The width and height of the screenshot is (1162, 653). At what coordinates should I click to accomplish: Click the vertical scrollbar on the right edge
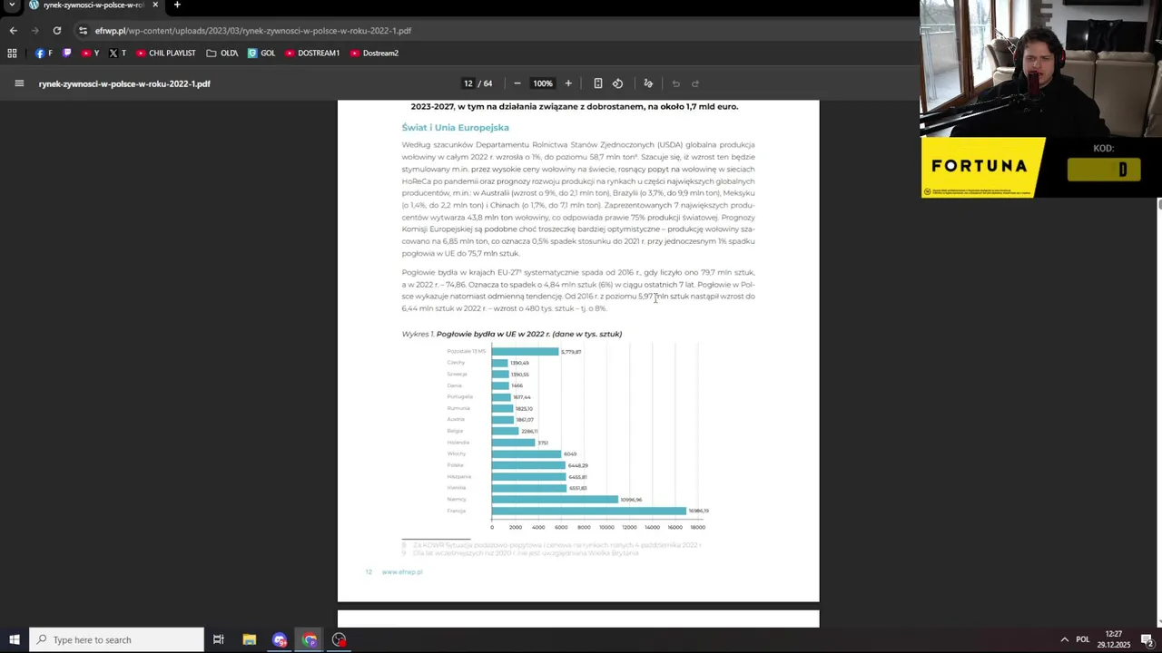pyautogui.click(x=1158, y=363)
